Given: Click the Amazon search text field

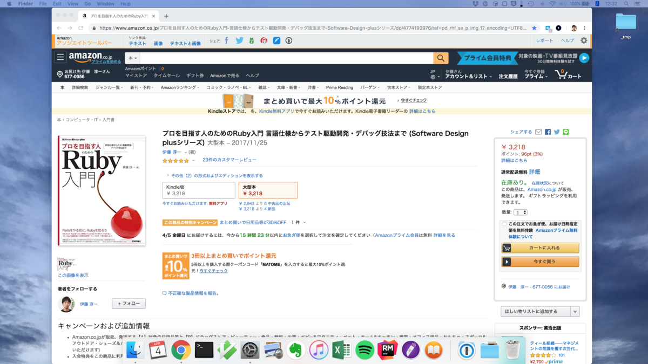Looking at the screenshot, I should [286, 58].
